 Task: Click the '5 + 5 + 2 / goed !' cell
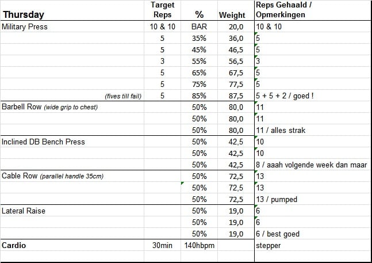tap(285, 96)
